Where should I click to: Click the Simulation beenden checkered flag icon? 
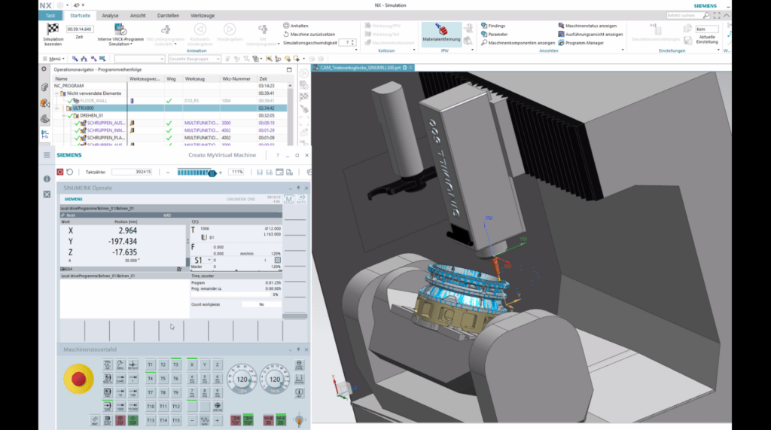click(53, 29)
